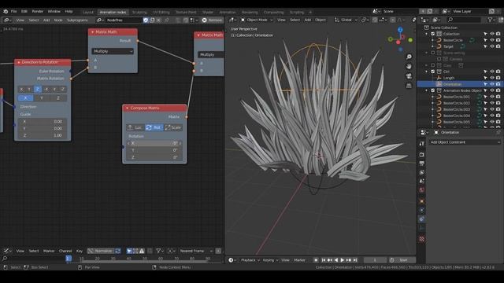Select the Length empty in outliner
Image resolution: width=504 pixels, height=283 pixels.
449,78
